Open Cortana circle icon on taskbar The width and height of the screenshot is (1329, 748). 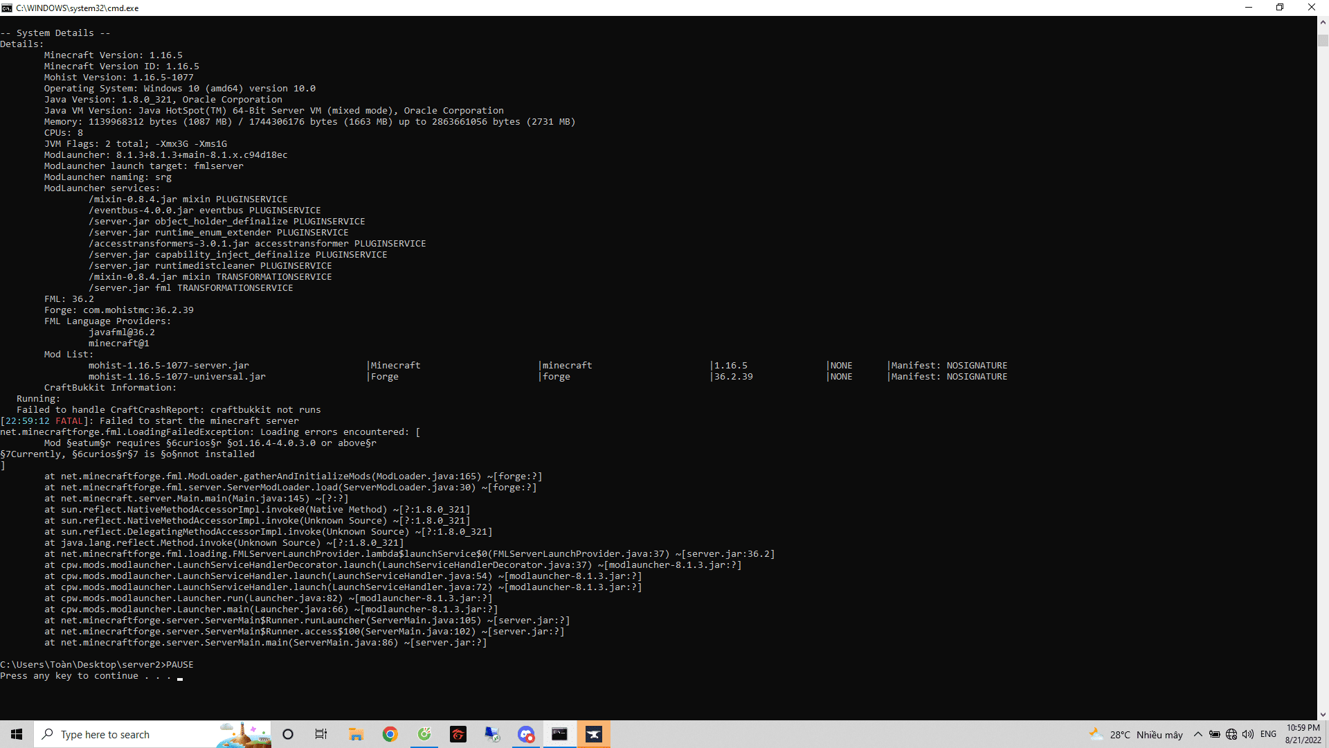[x=288, y=734]
